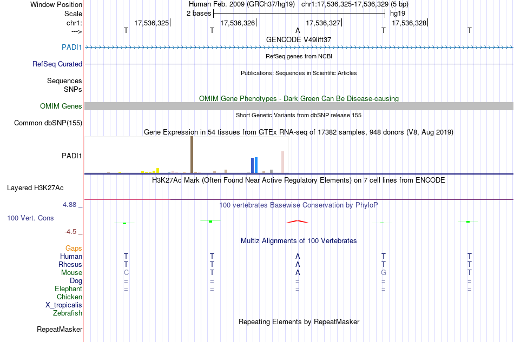Open the Layered H3K27Ac track label
The image size is (514, 342).
tap(35, 188)
